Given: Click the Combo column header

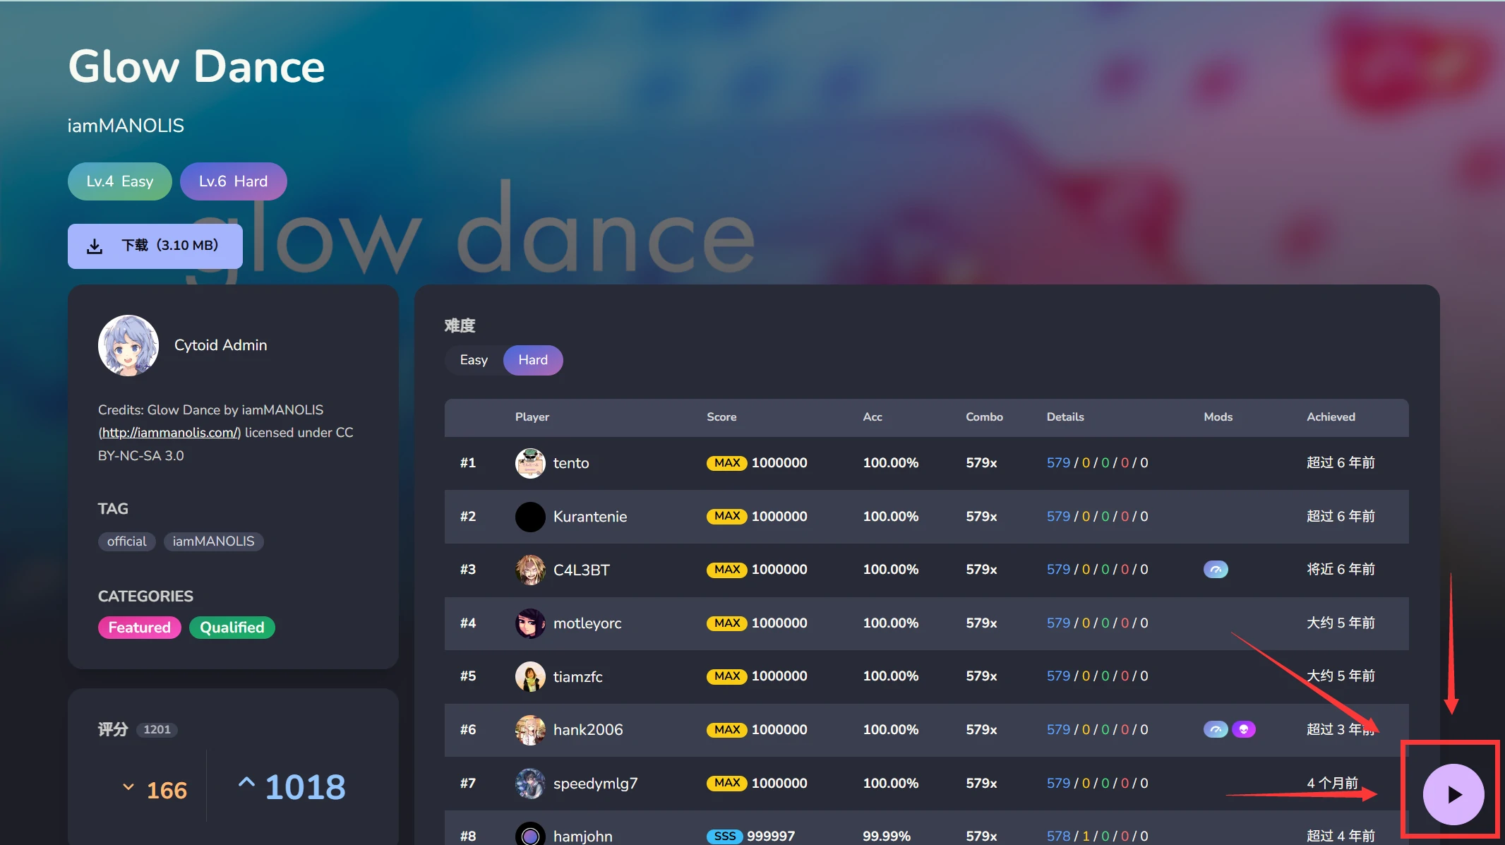Looking at the screenshot, I should point(984,417).
